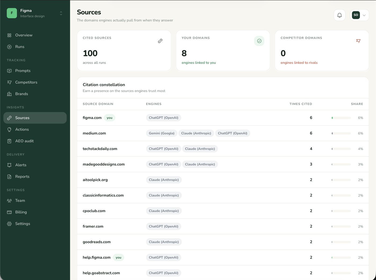The image size is (376, 280).
Task: Click the green checkmark icon on Your Domains card
Action: (x=259, y=41)
